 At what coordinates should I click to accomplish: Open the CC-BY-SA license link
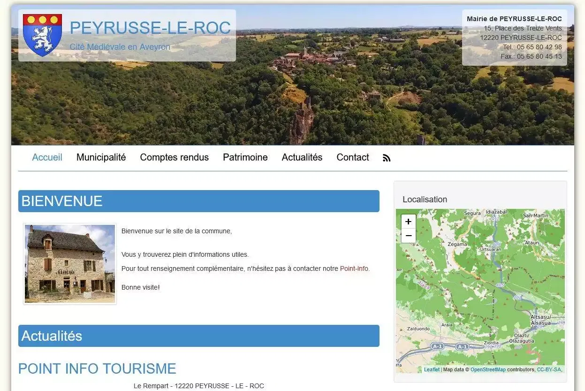point(548,369)
